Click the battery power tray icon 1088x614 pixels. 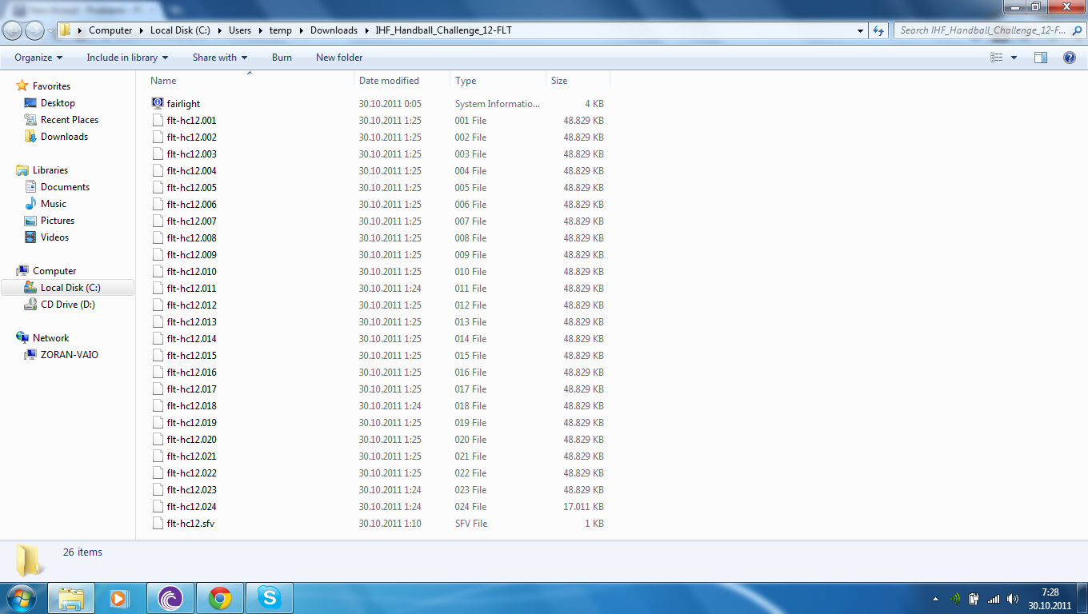[974, 598]
